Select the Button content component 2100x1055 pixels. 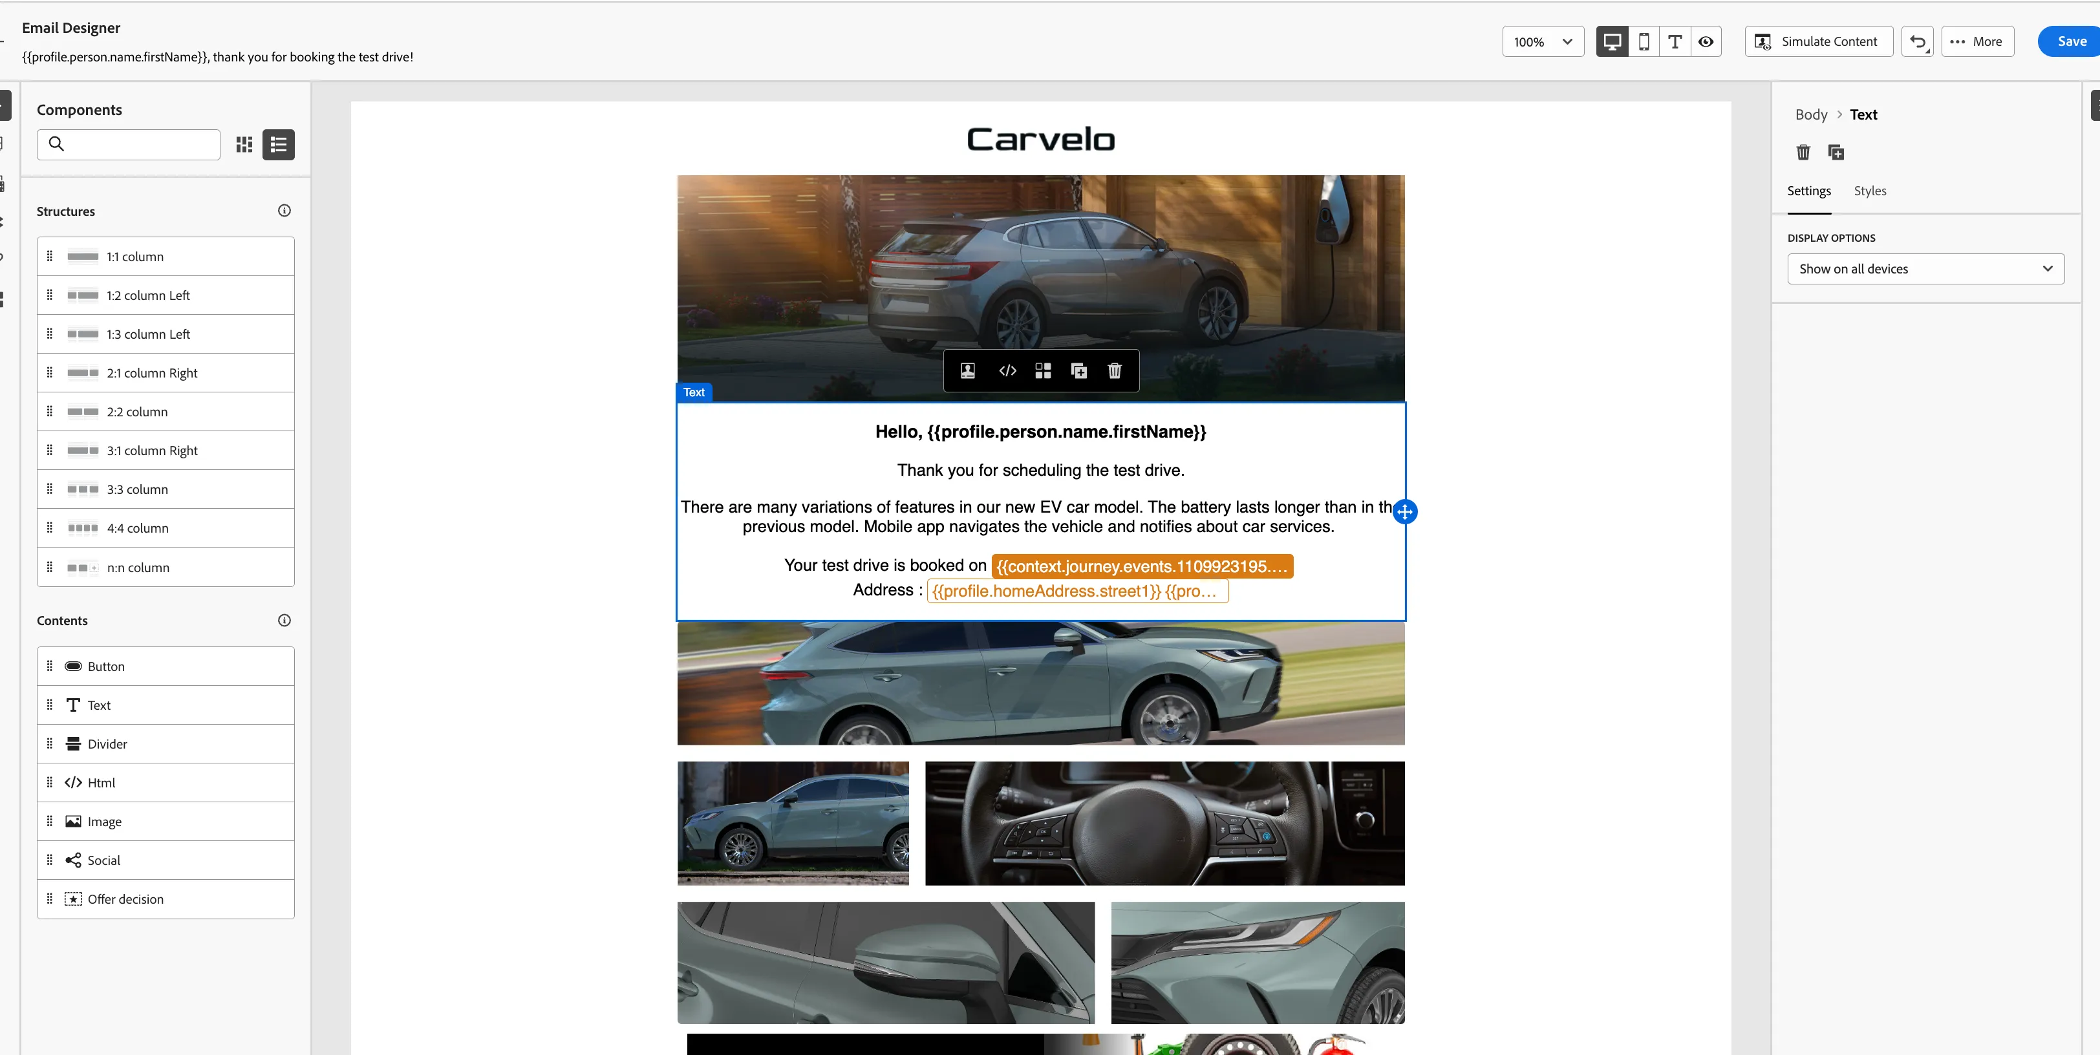pos(166,666)
